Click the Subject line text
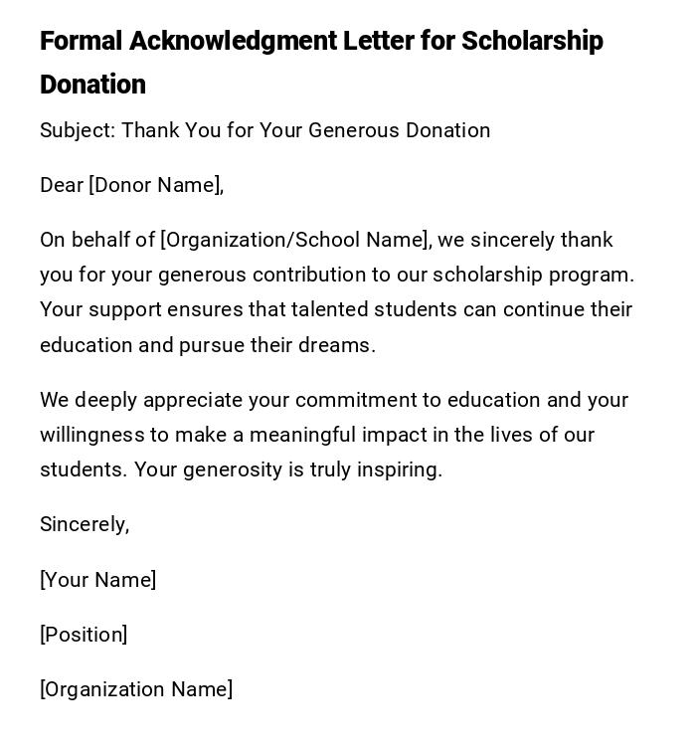 point(264,130)
